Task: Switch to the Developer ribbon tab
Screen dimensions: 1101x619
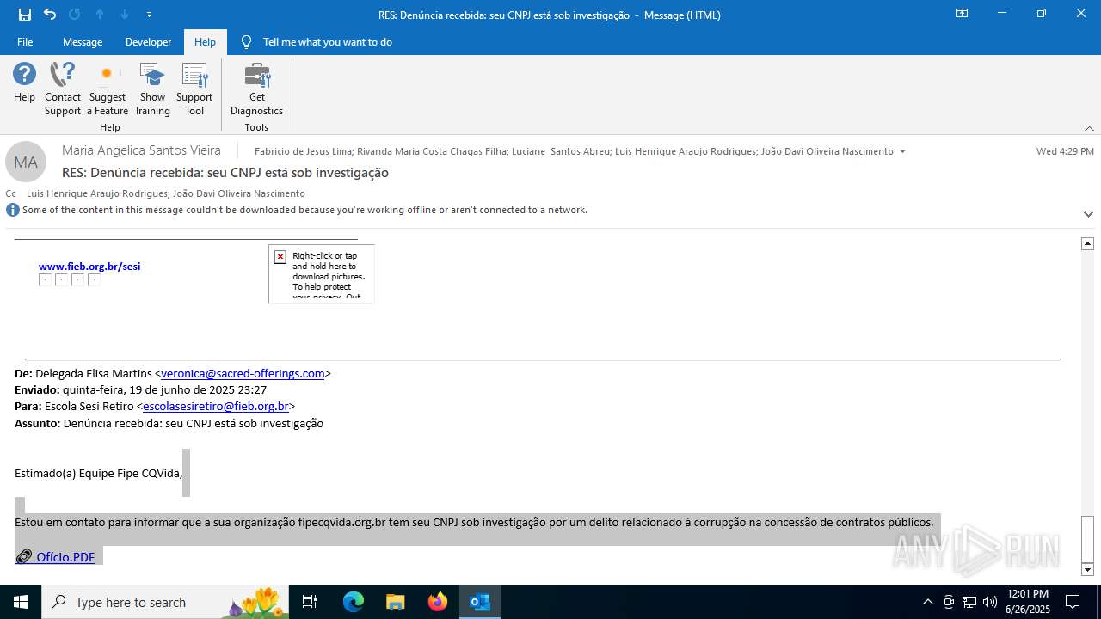Action: click(148, 42)
